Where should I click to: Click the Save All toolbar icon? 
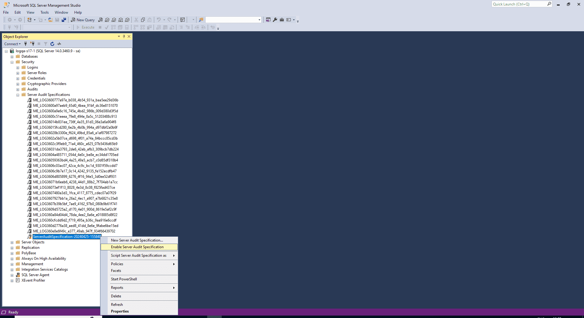point(64,20)
